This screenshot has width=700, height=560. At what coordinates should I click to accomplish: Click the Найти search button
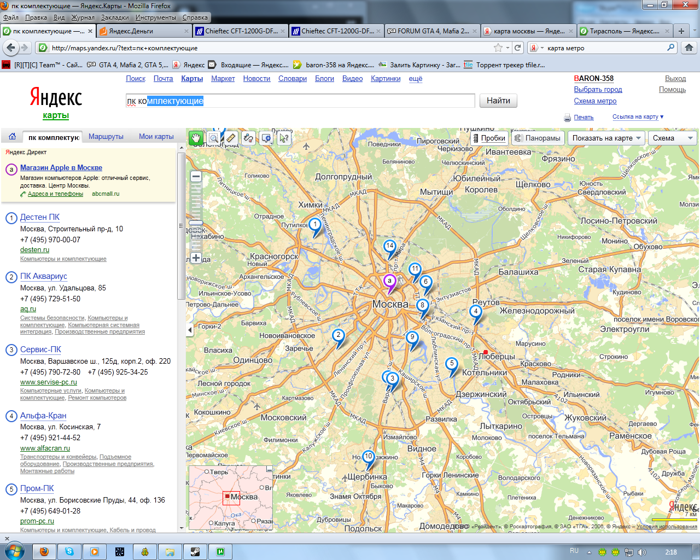pos(498,101)
